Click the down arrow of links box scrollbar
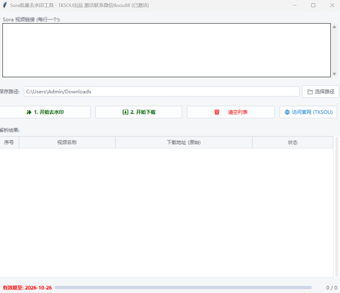Image resolution: width=340 pixels, height=293 pixels. pos(334,74)
